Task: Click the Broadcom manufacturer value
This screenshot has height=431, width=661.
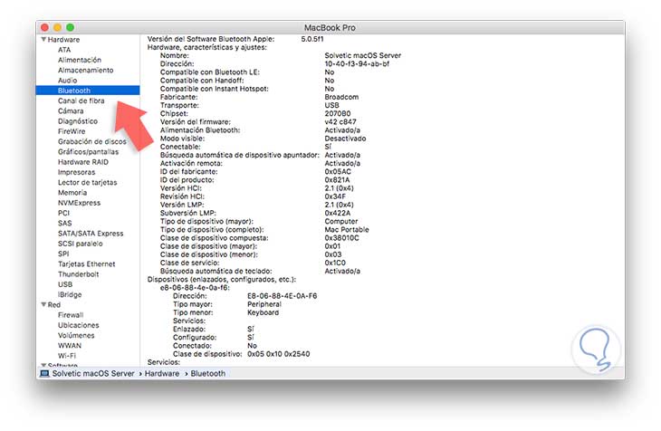Action: click(341, 97)
